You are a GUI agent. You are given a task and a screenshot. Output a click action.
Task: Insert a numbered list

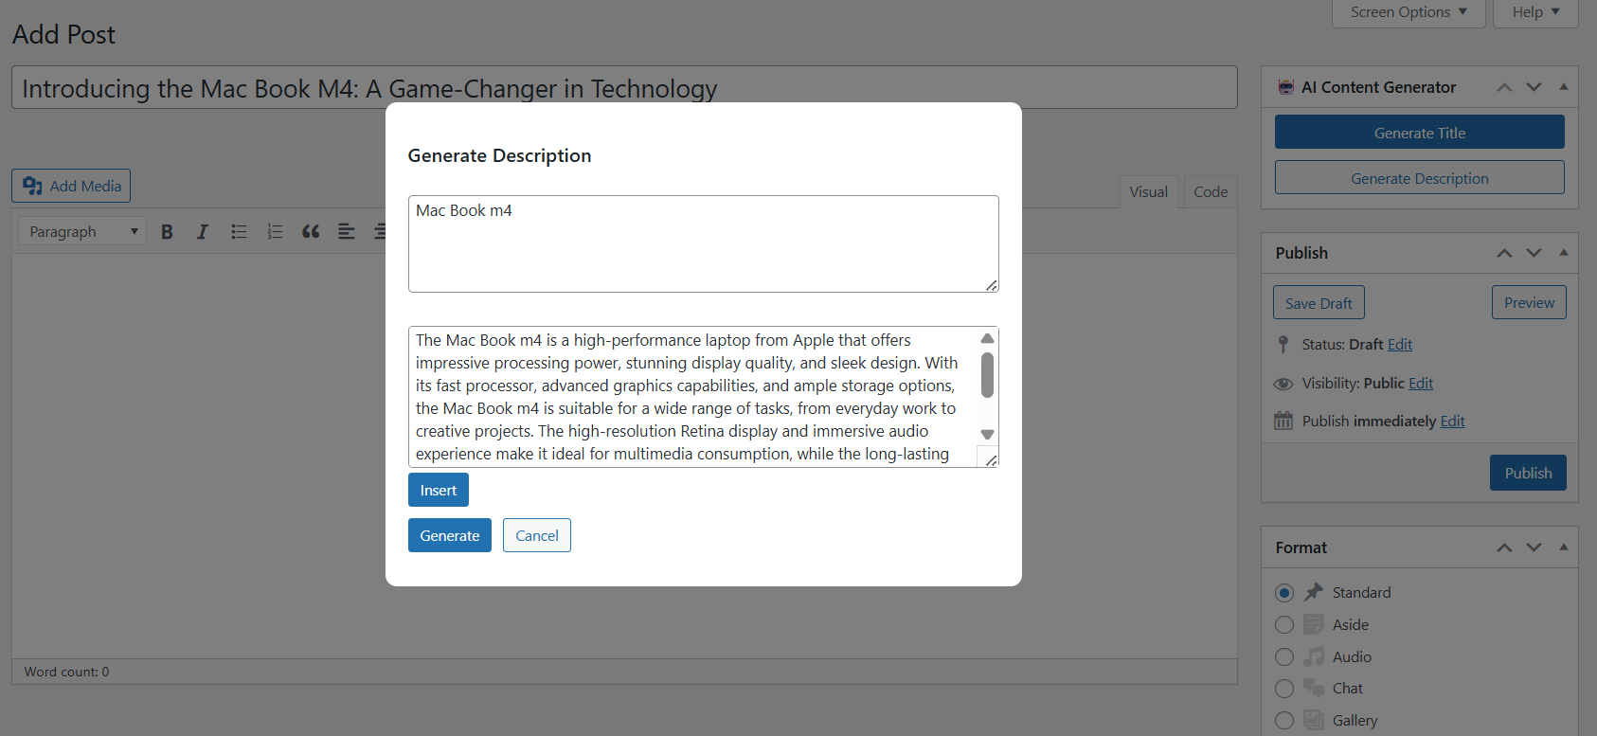tap(275, 232)
